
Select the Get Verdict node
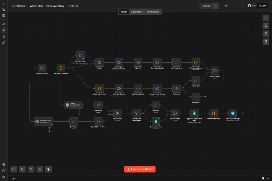tap(98, 105)
